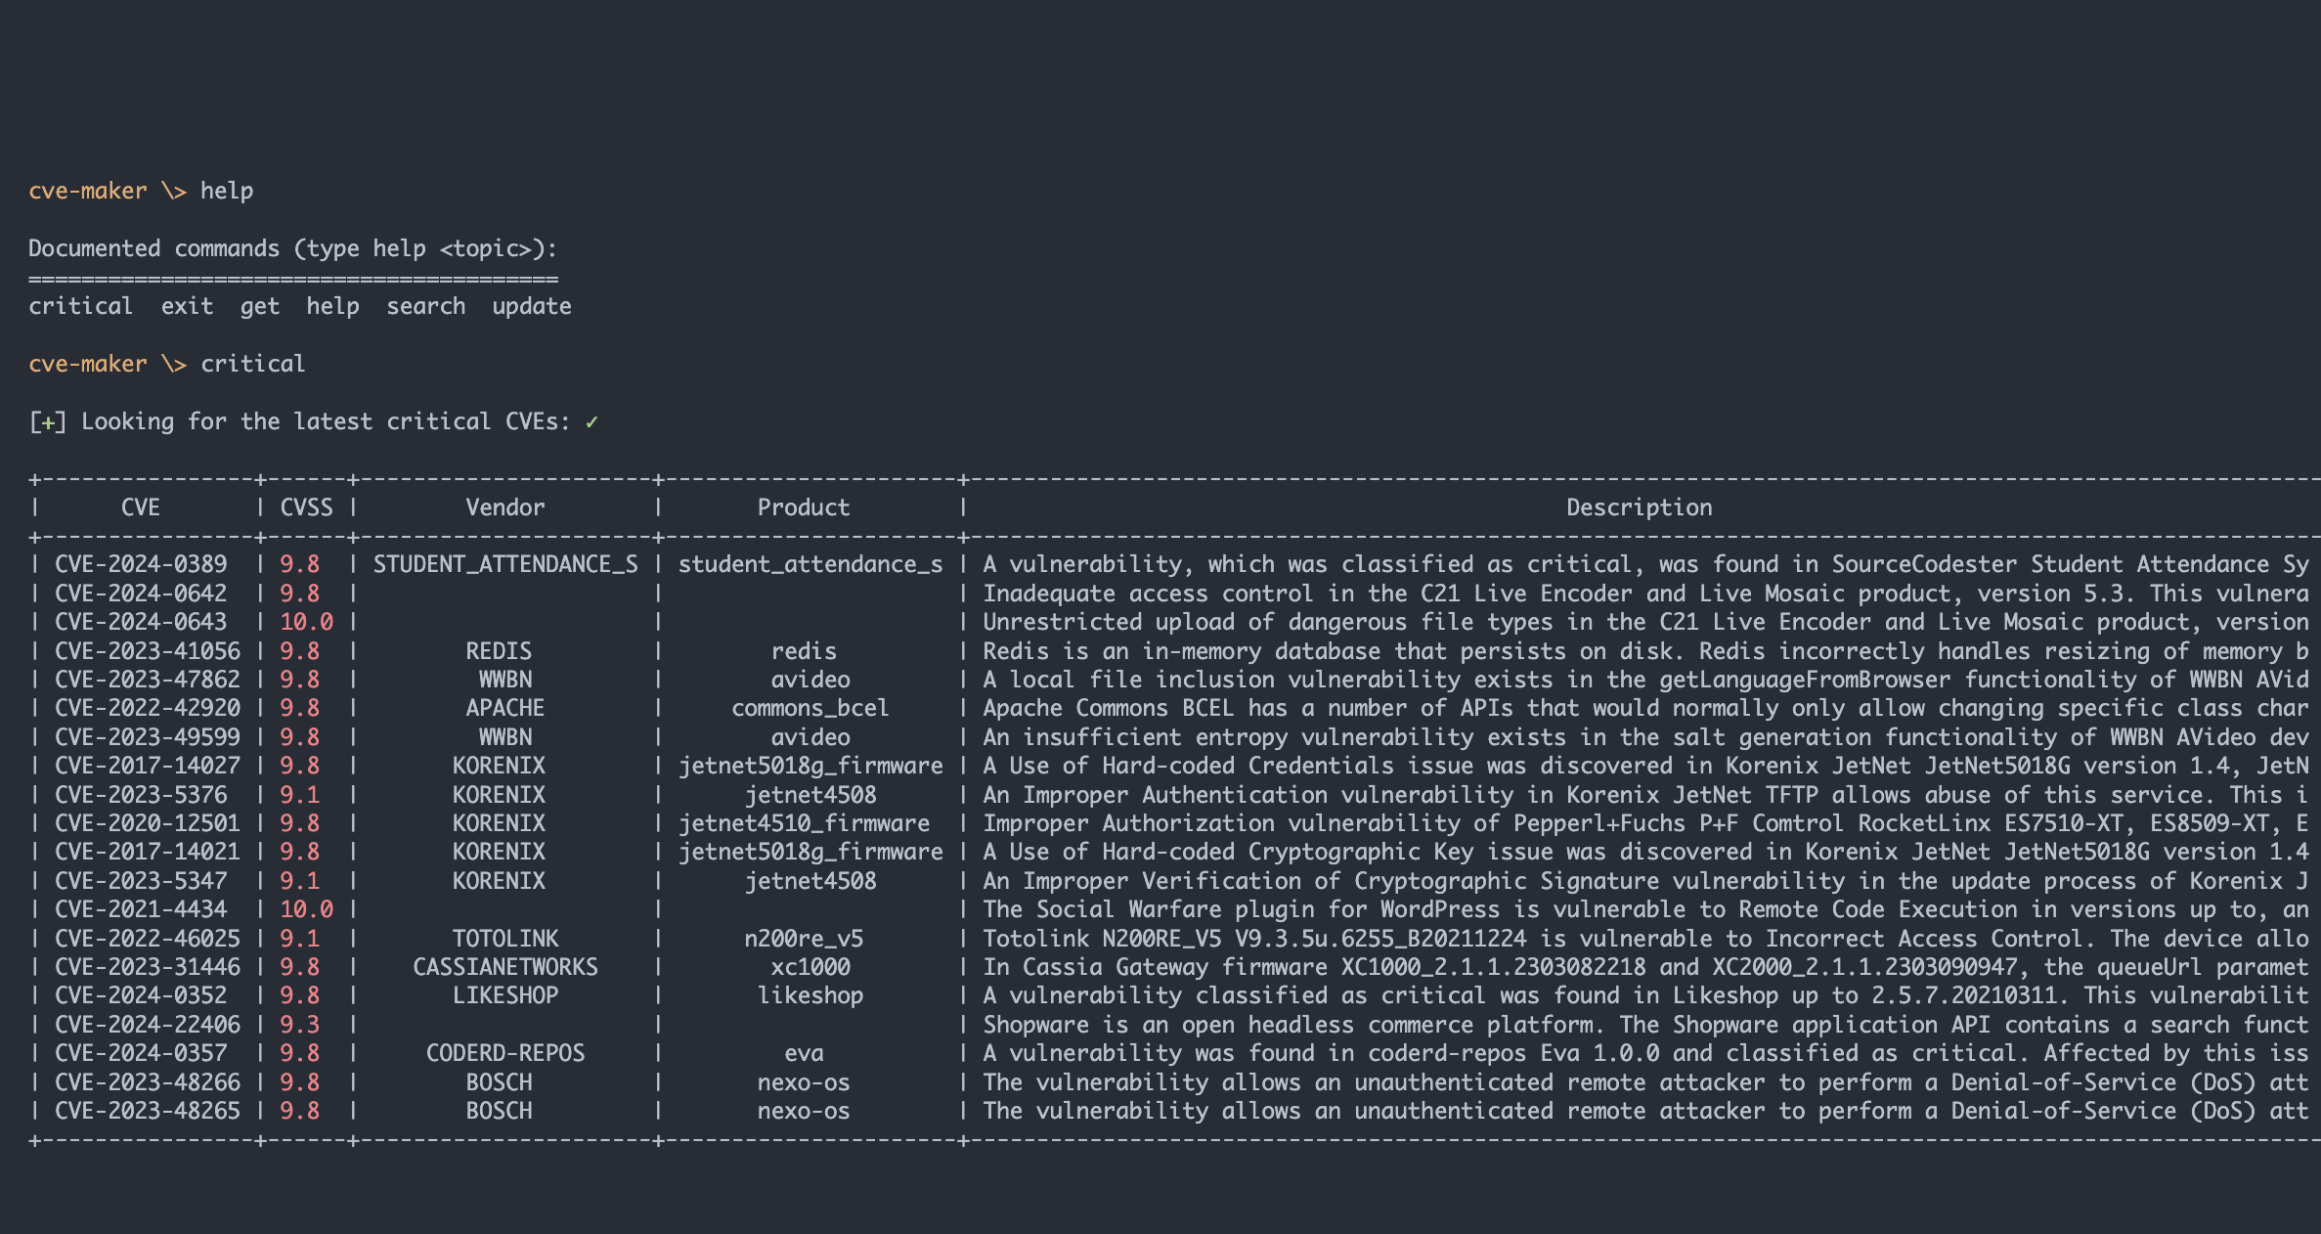Select CVE-2023-47862 in the table
Image resolution: width=2321 pixels, height=1234 pixels.
(148, 680)
